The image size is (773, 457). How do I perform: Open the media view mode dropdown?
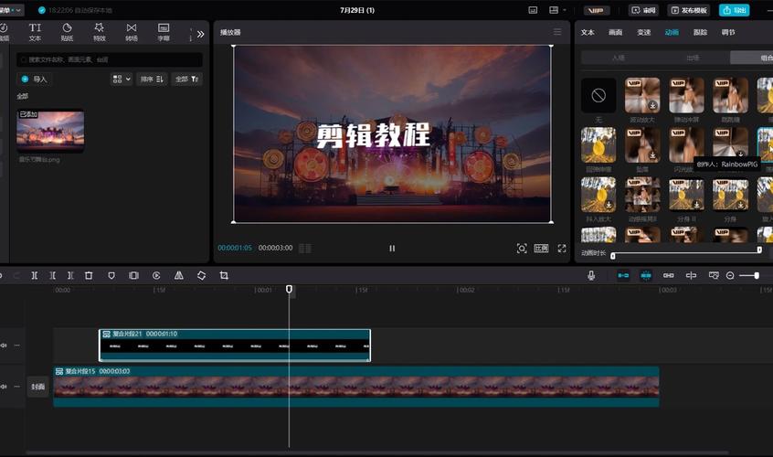[122, 79]
